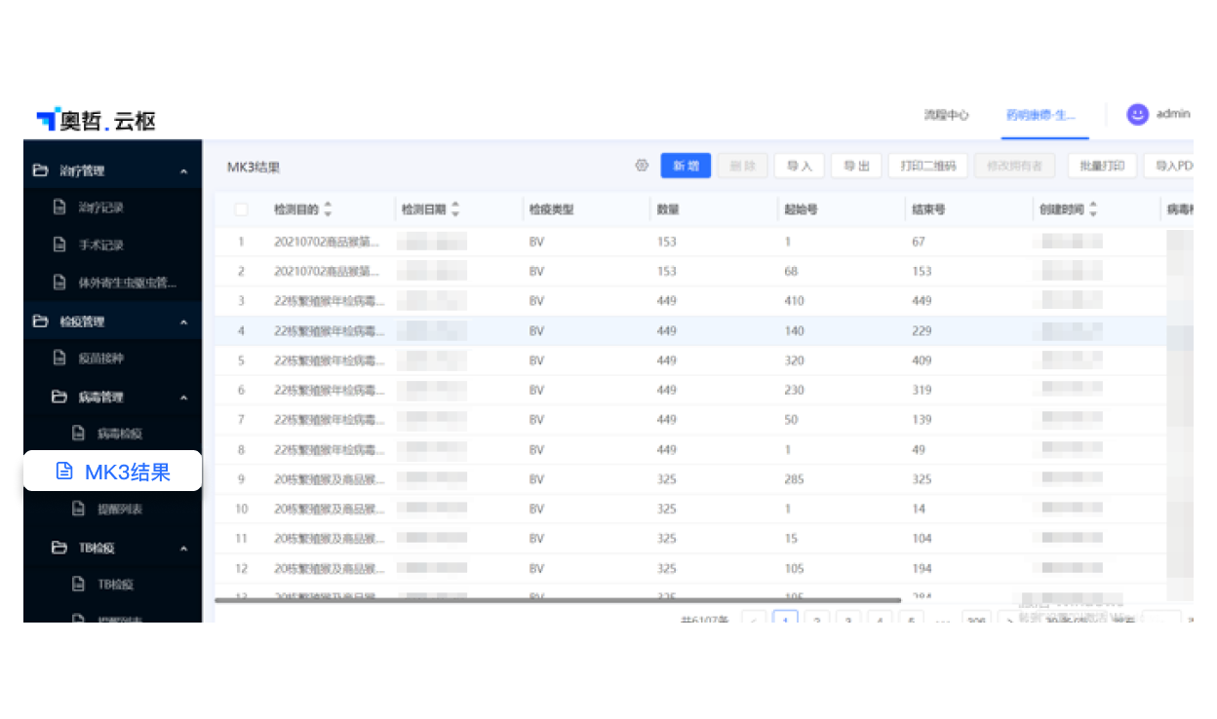Click the MK3结果 document icon in sidebar
Viewport: 1217px width, 719px height.
point(64,472)
